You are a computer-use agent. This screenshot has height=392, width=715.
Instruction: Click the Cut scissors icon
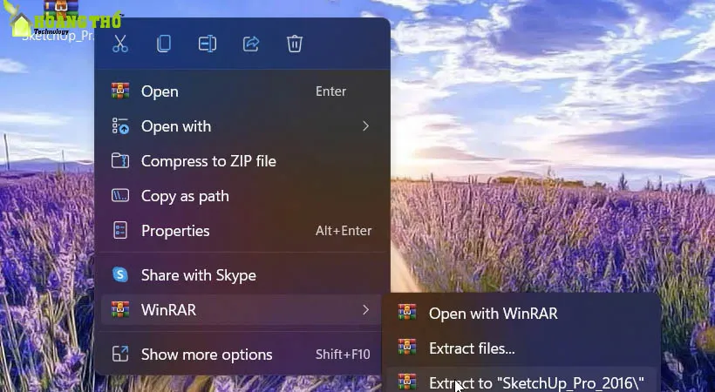pyautogui.click(x=120, y=44)
